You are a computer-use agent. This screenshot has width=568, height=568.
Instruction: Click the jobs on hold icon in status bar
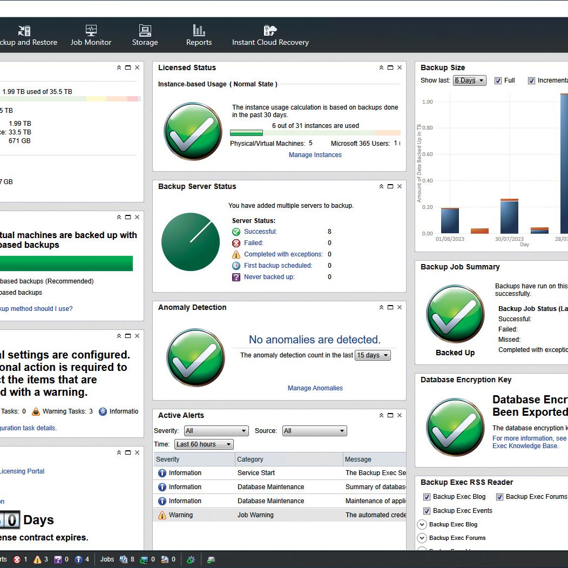pos(165,560)
